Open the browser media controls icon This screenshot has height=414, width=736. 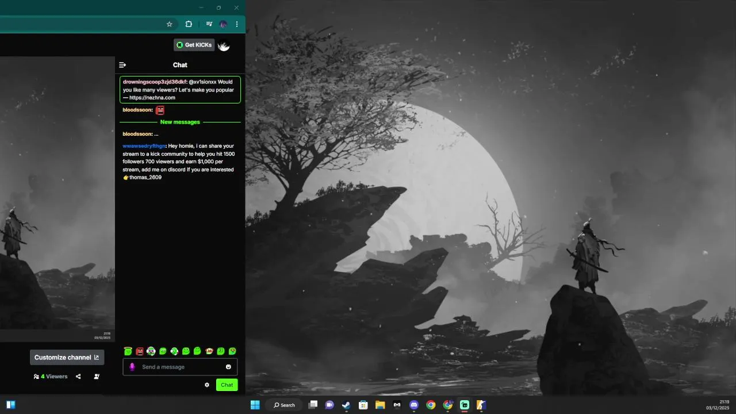[x=209, y=24]
